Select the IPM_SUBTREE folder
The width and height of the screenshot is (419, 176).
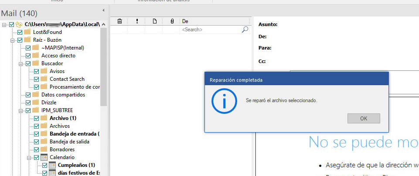[x=57, y=110]
